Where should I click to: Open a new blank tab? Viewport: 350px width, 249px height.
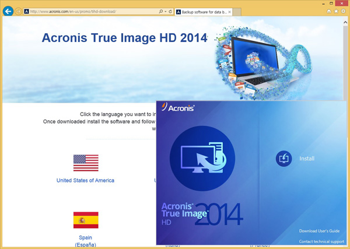pos(237,12)
